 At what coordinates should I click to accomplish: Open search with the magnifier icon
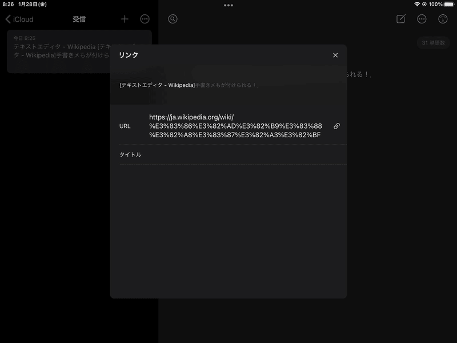pos(173,19)
